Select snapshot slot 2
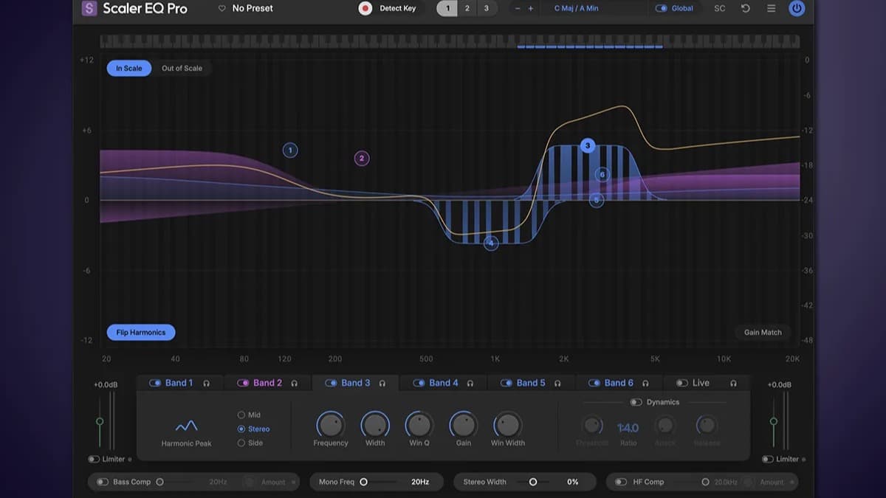Screen dimensions: 886x498 click(x=467, y=8)
